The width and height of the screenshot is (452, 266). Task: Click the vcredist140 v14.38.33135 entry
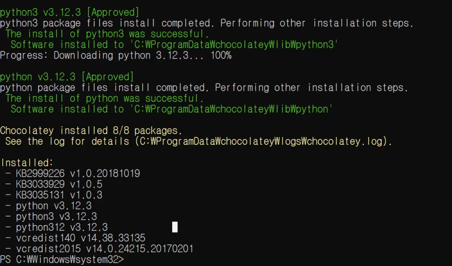[x=75, y=238]
